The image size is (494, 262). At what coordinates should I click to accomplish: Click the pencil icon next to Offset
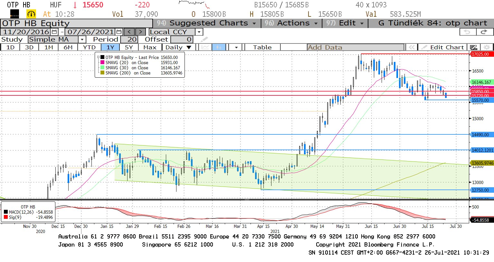point(204,39)
